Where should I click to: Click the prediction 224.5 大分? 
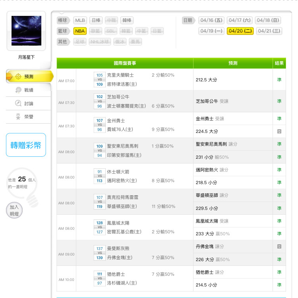[x=207, y=131]
